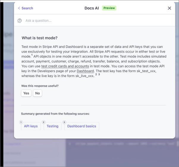Close the Docs AI dialog

[x=169, y=8]
